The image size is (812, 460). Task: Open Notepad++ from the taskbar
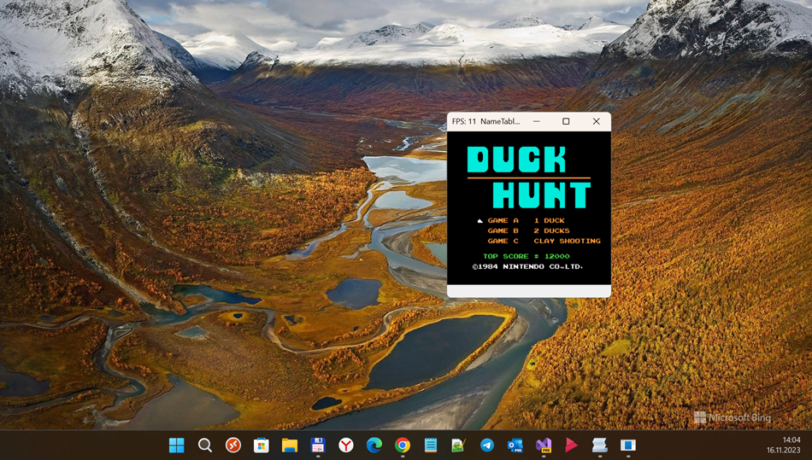[x=458, y=445]
